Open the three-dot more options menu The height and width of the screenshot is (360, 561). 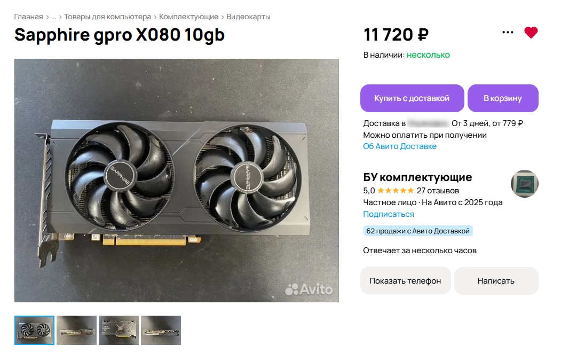click(508, 32)
